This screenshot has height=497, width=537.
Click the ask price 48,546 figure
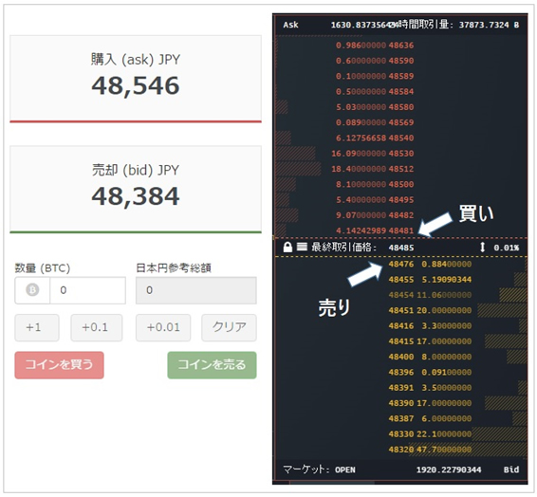136,85
